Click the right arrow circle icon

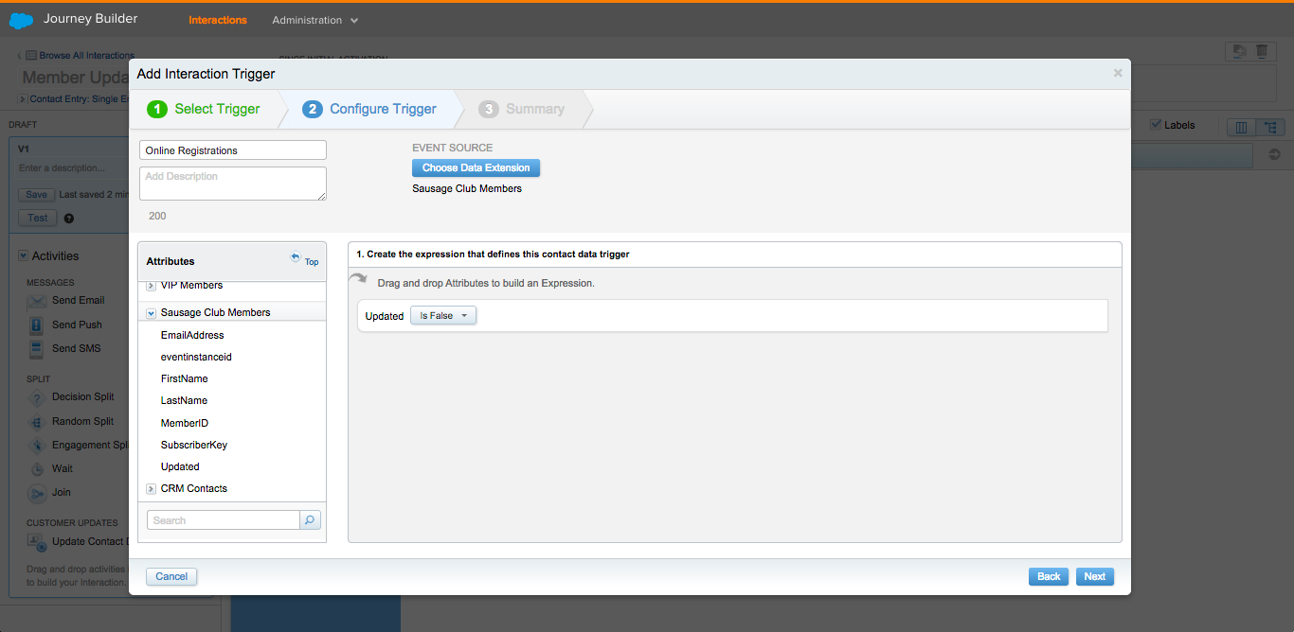(1274, 154)
